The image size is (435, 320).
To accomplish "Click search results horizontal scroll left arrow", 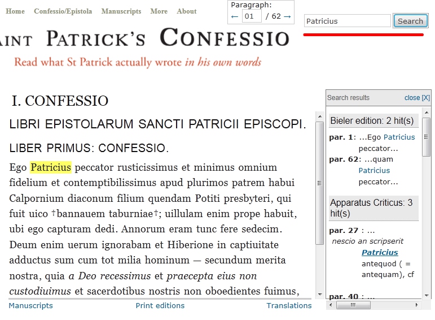I will coord(331,305).
